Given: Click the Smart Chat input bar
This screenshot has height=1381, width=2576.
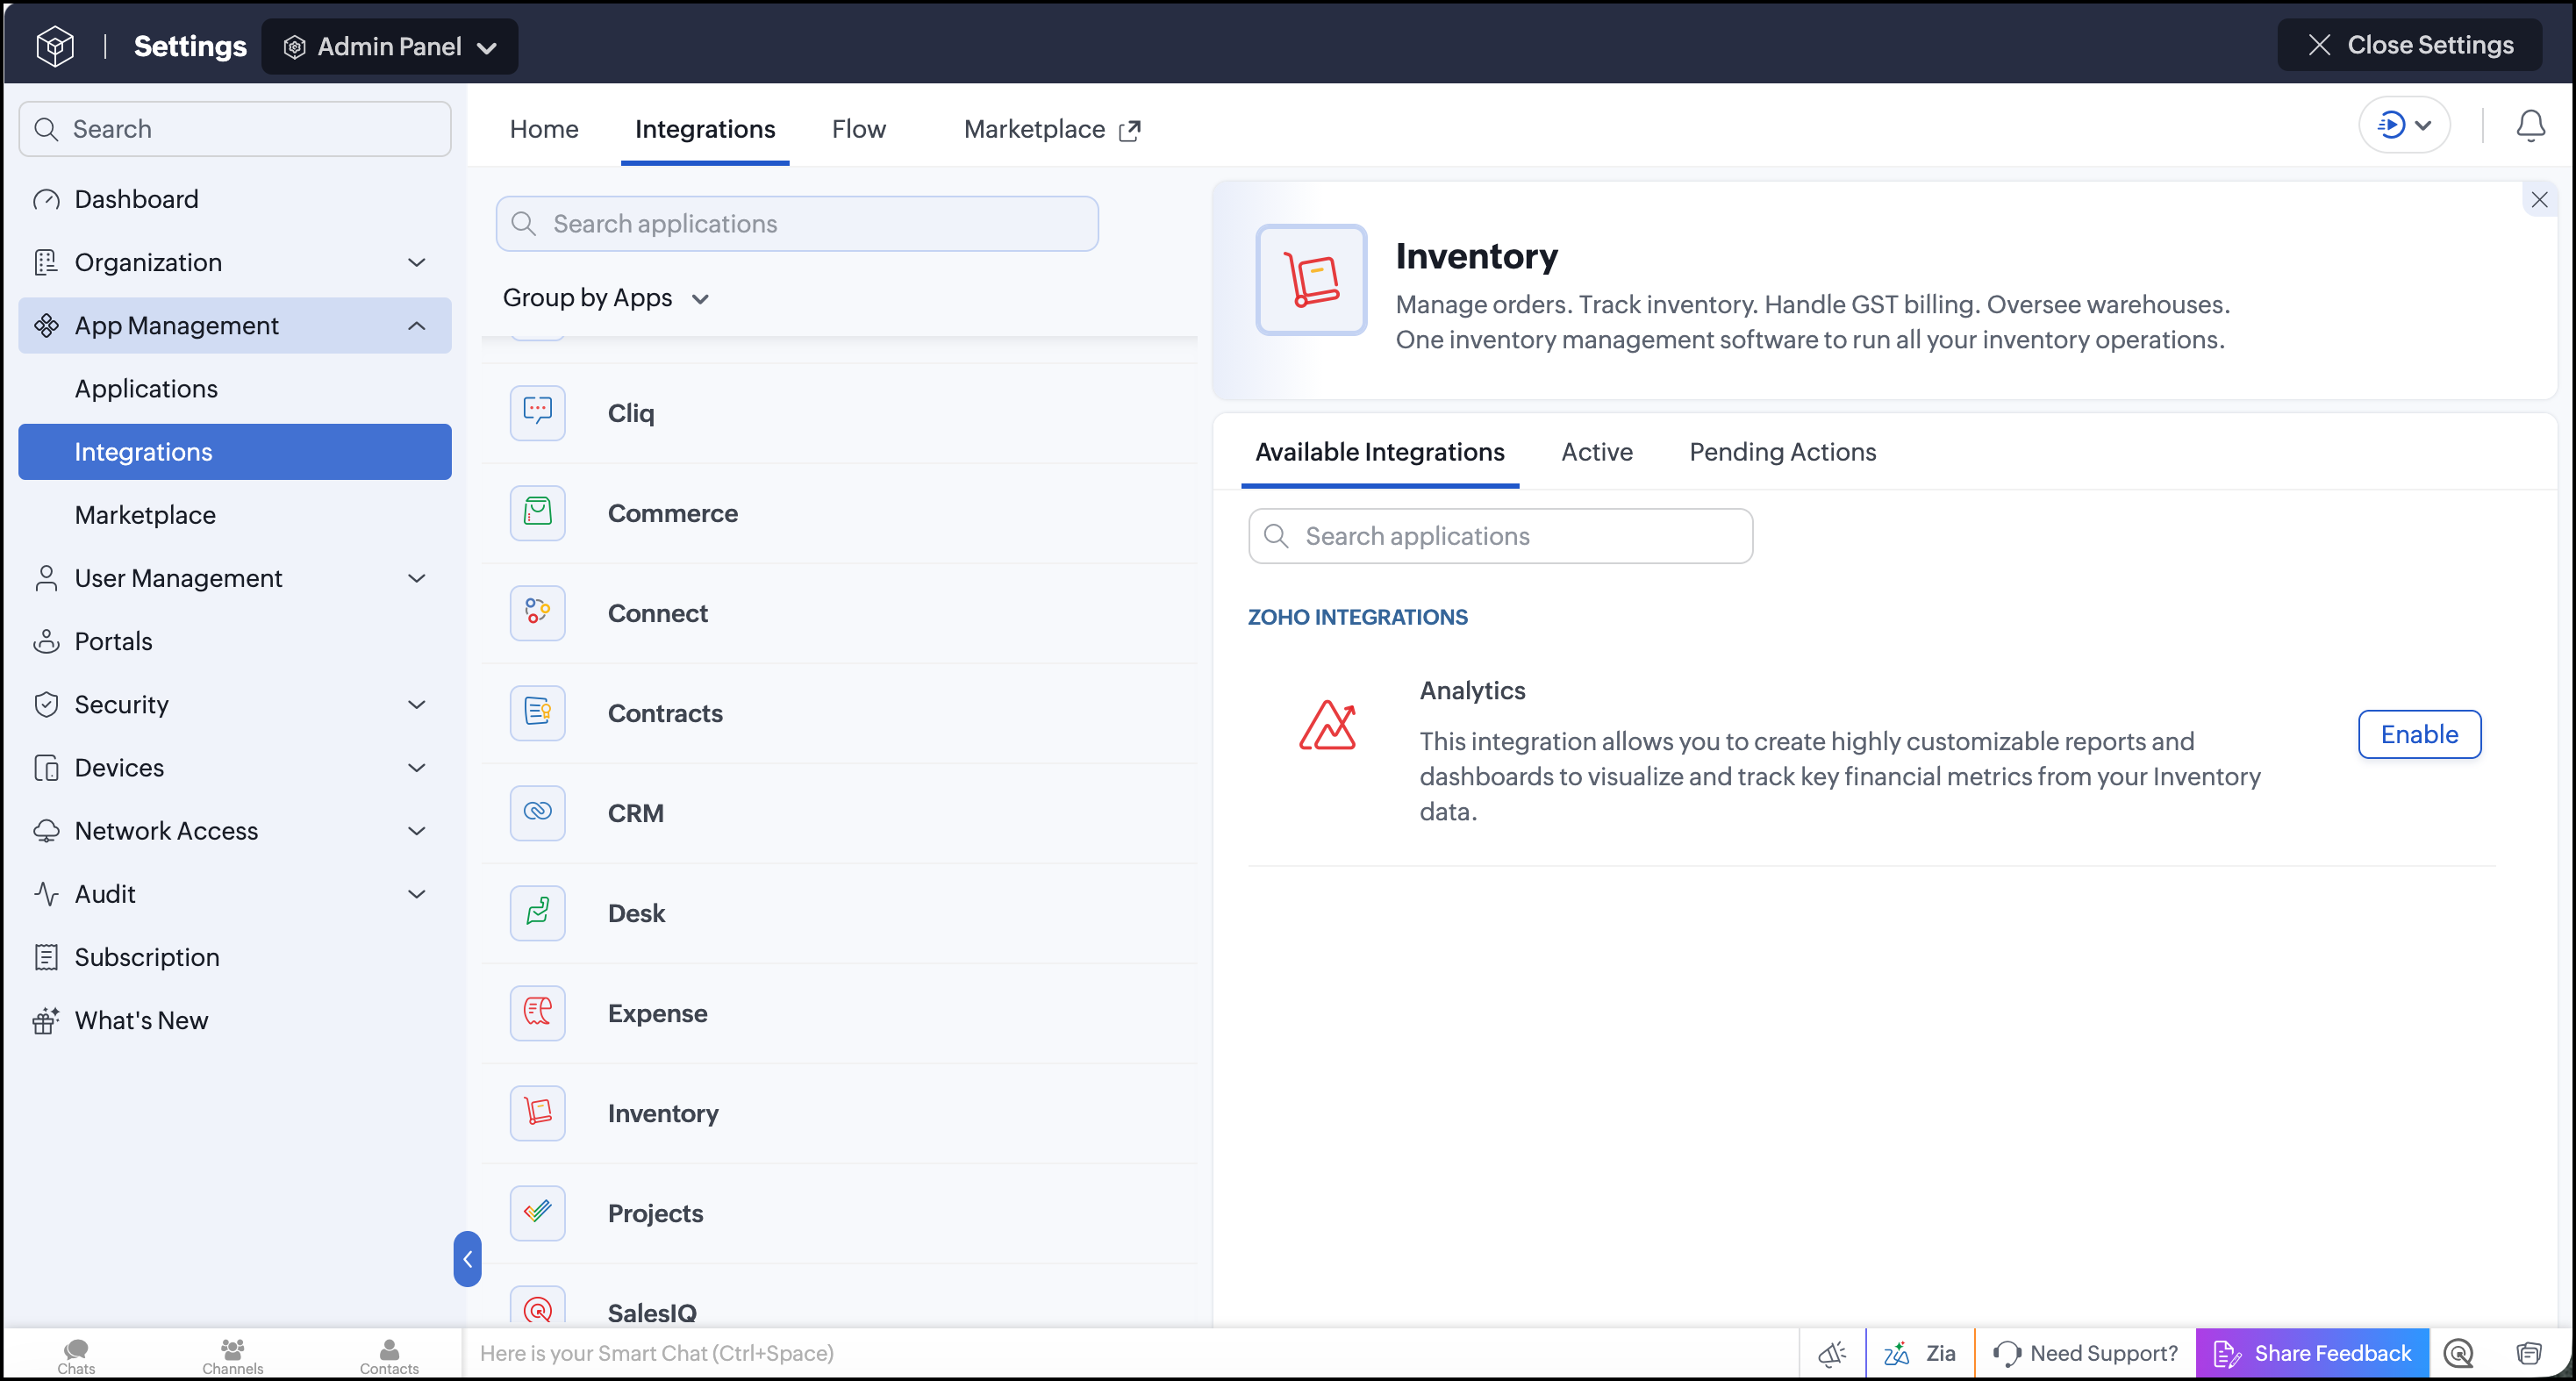Looking at the screenshot, I should click(x=1130, y=1353).
